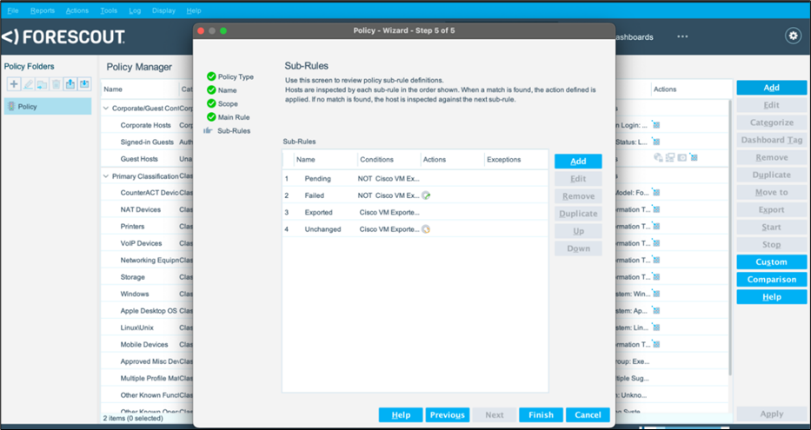Screen dimensions: 811x430
Task: Click the Forescout logo
Action: tap(63, 36)
